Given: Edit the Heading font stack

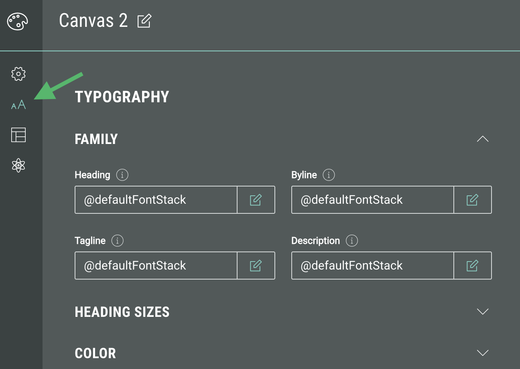Looking at the screenshot, I should tap(256, 200).
